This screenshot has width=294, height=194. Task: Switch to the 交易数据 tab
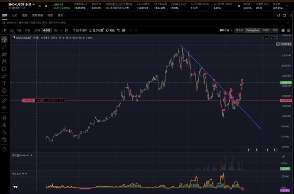tap(38, 15)
